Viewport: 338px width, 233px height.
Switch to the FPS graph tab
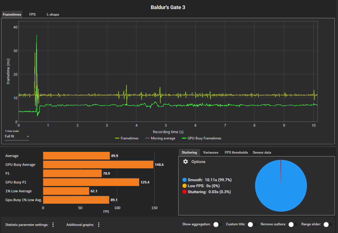click(x=32, y=15)
